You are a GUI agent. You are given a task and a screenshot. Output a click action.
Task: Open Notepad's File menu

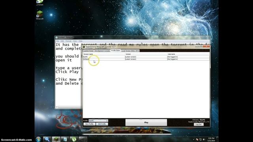click(58, 41)
